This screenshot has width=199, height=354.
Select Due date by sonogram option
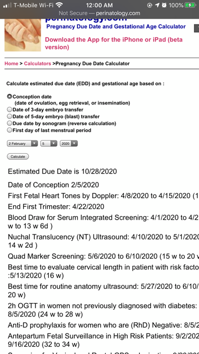(x=9, y=123)
